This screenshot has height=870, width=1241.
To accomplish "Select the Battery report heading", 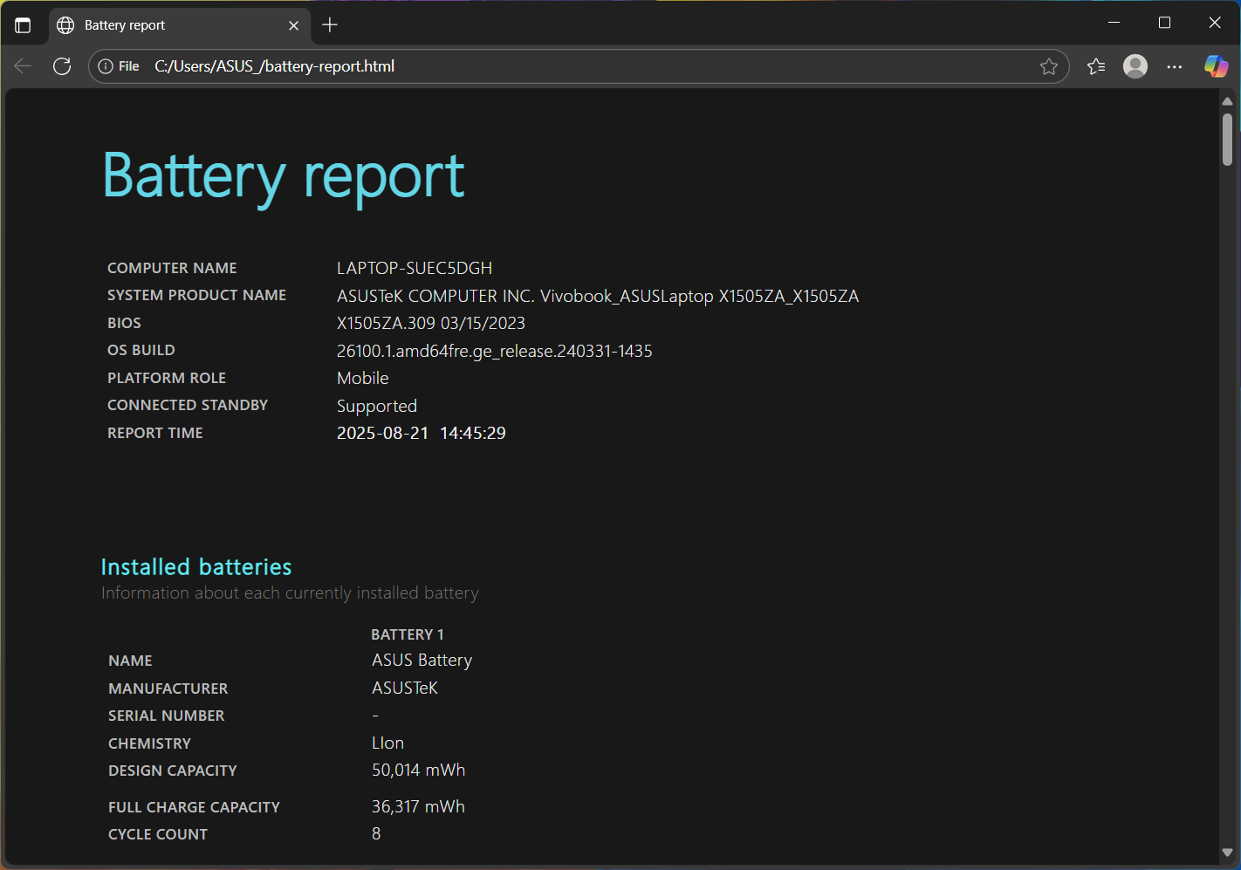I will click(284, 176).
